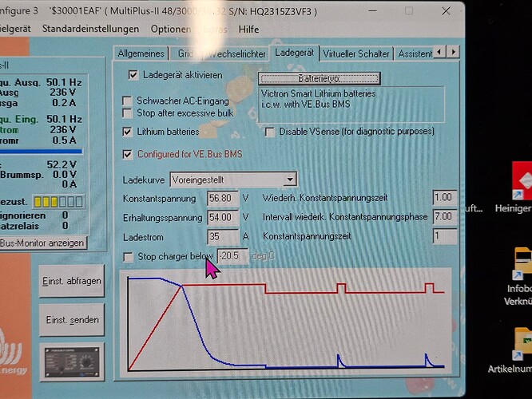
Task: Click Einst. senden button
Action: (x=72, y=320)
